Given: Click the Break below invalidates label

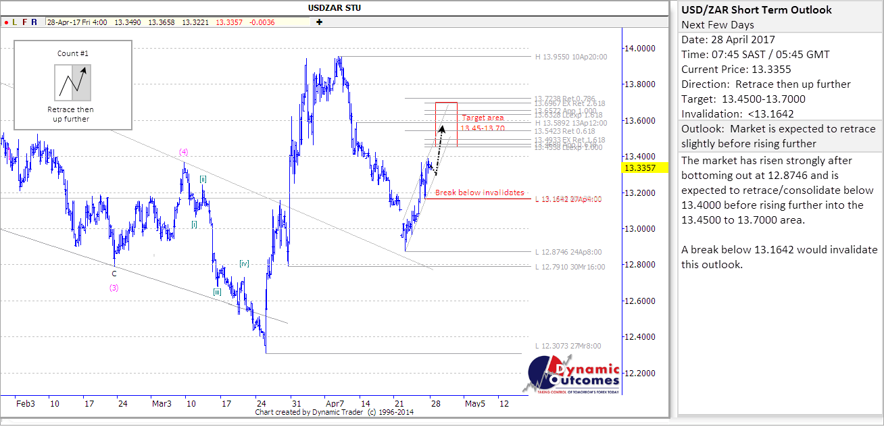Looking at the screenshot, I should tap(479, 193).
